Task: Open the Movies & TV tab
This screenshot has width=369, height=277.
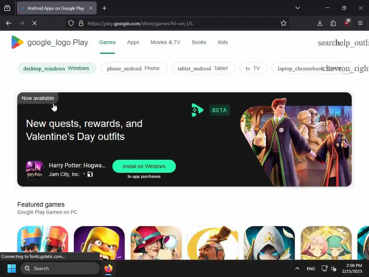Action: (x=165, y=43)
